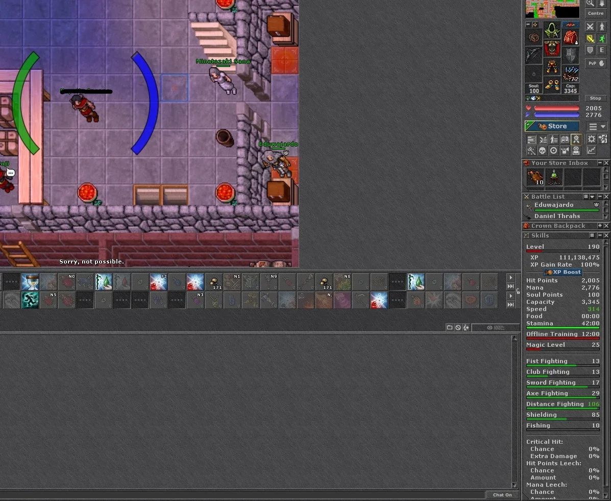Click the XP Boost button
This screenshot has width=611, height=501.
pos(563,272)
